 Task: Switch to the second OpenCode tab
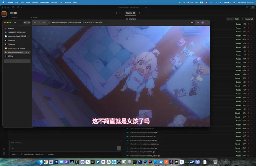point(17,44)
